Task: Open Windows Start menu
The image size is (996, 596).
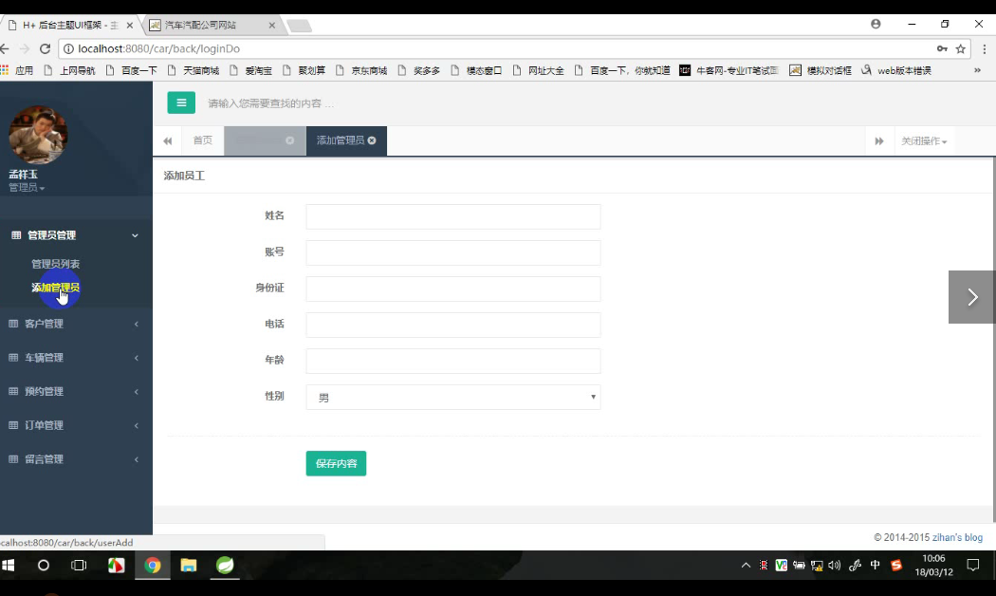Action: (9, 565)
